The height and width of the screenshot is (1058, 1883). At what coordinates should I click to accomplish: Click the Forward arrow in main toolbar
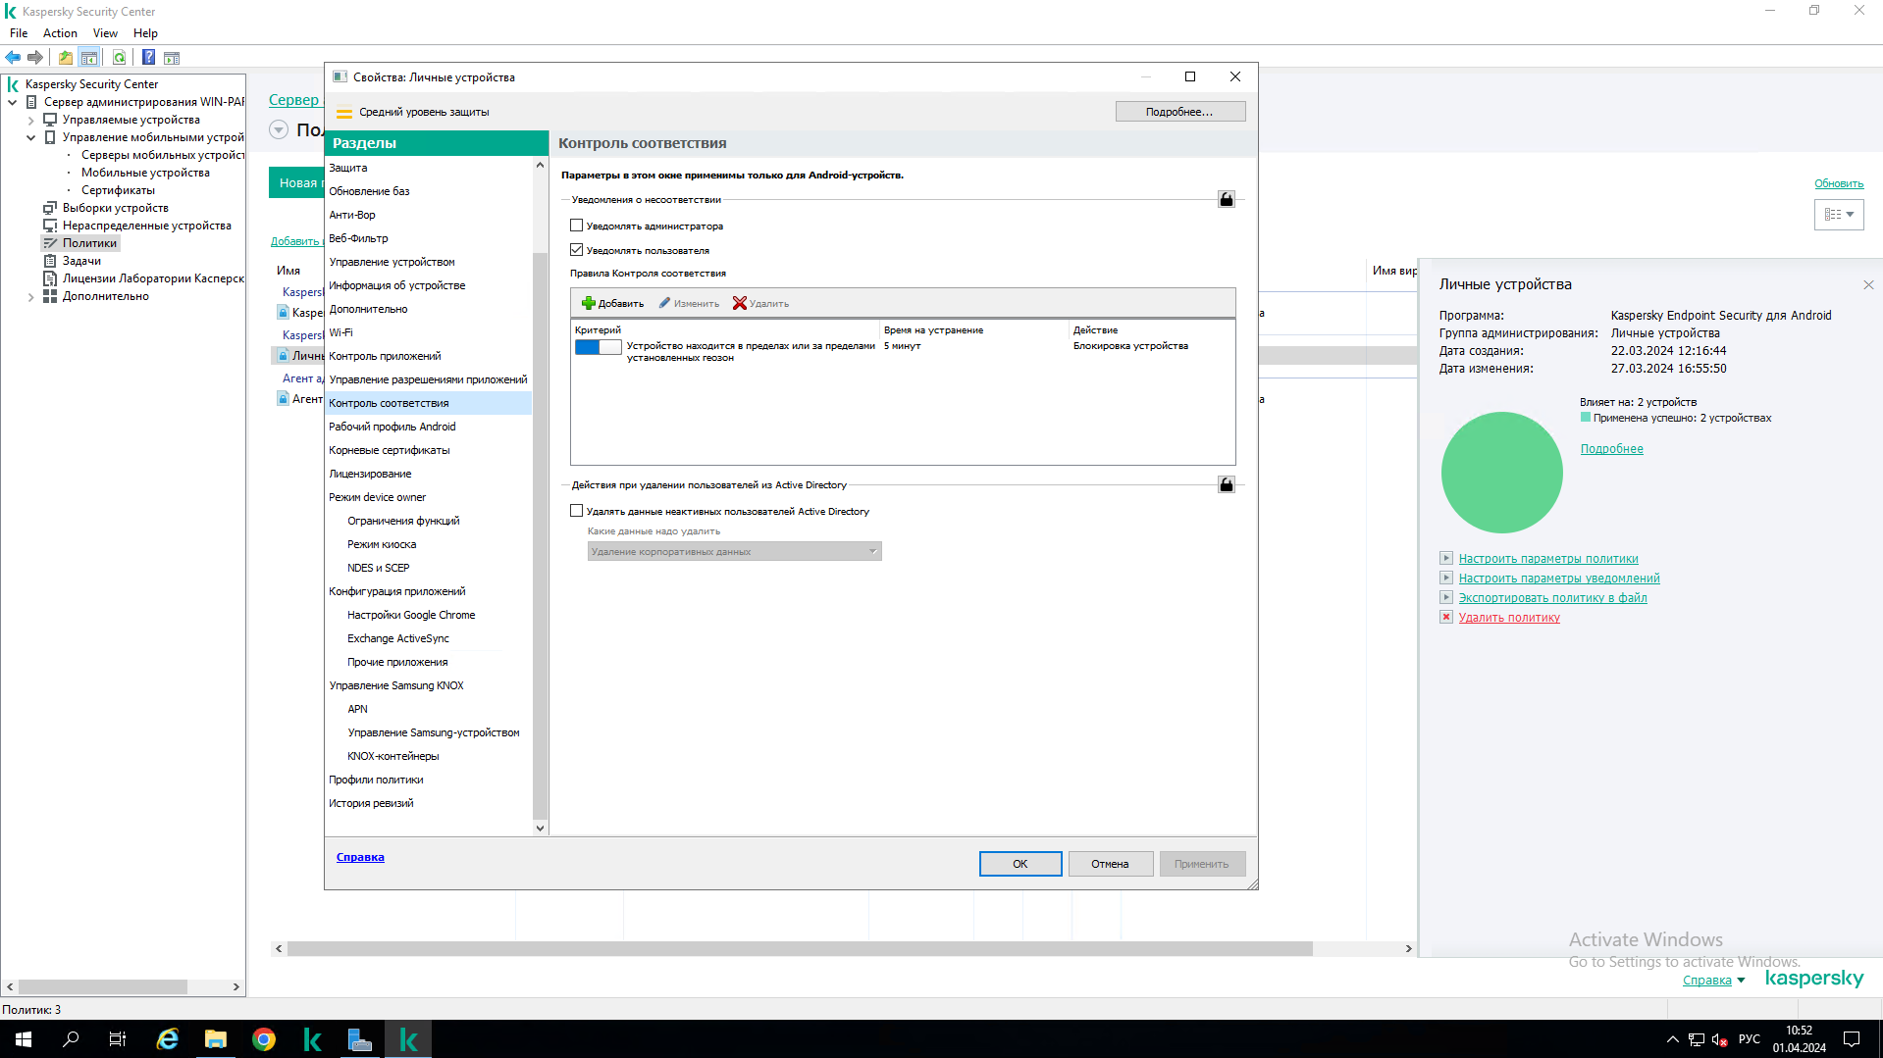[35, 58]
